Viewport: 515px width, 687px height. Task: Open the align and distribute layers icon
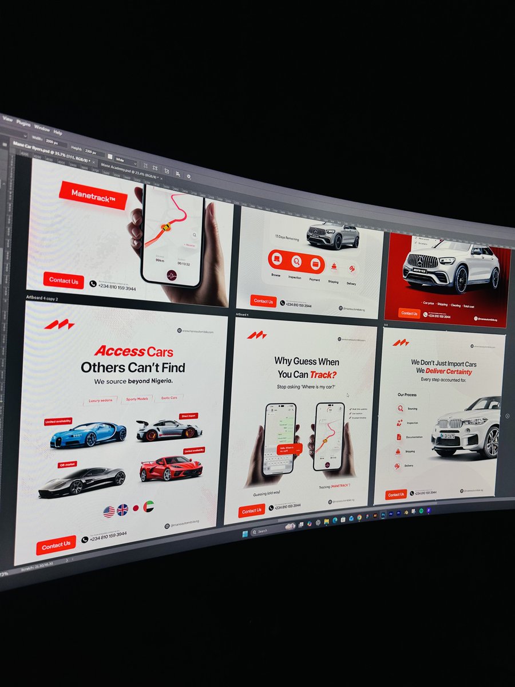[x=178, y=174]
